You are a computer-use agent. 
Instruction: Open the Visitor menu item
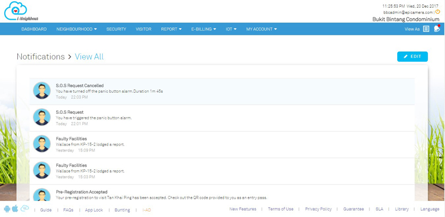[144, 29]
